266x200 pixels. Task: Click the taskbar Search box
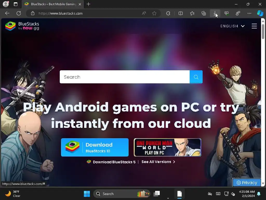[122, 194]
